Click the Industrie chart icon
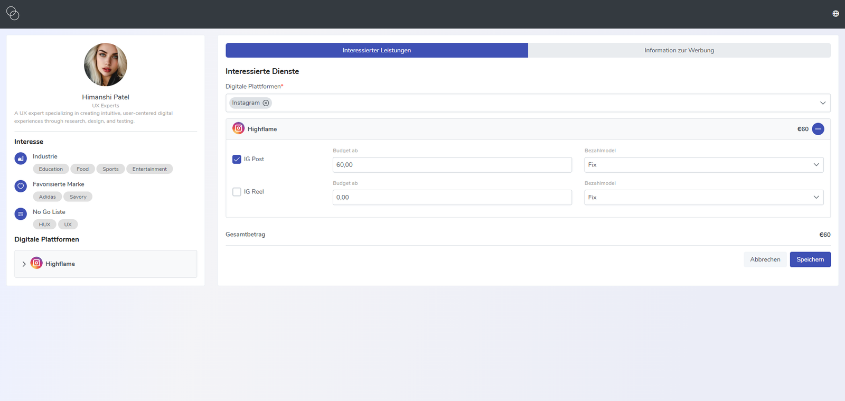The height and width of the screenshot is (401, 845). tap(21, 158)
